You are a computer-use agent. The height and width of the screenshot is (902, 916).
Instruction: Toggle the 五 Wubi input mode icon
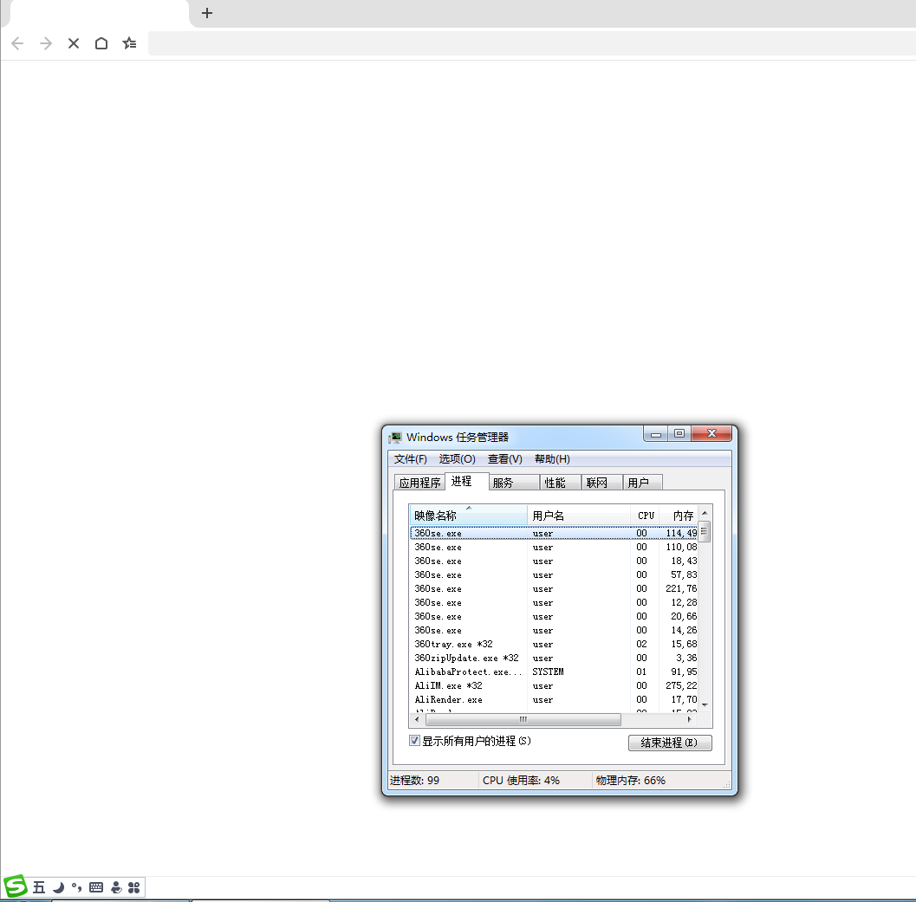click(x=38, y=887)
